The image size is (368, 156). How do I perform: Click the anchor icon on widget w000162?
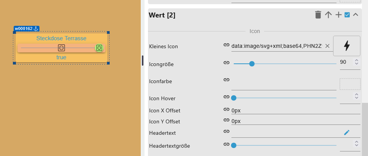pyautogui.click(x=36, y=28)
